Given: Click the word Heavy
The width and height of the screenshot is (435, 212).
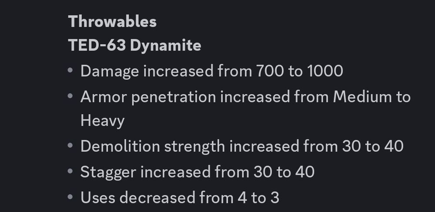Looking at the screenshot, I should tap(102, 121).
